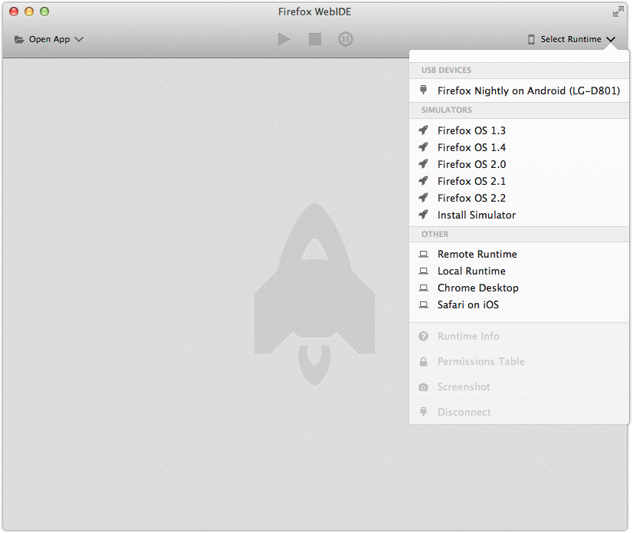Launch Firefox OS 2.0 simulator

coord(519,164)
